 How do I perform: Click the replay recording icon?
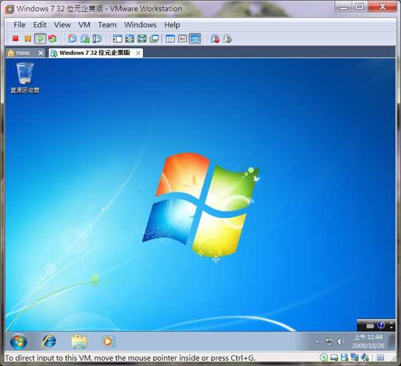[x=227, y=39]
